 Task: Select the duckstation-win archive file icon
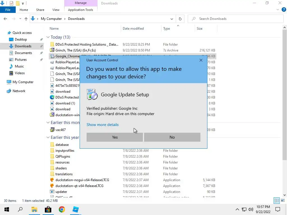click(x=52, y=114)
